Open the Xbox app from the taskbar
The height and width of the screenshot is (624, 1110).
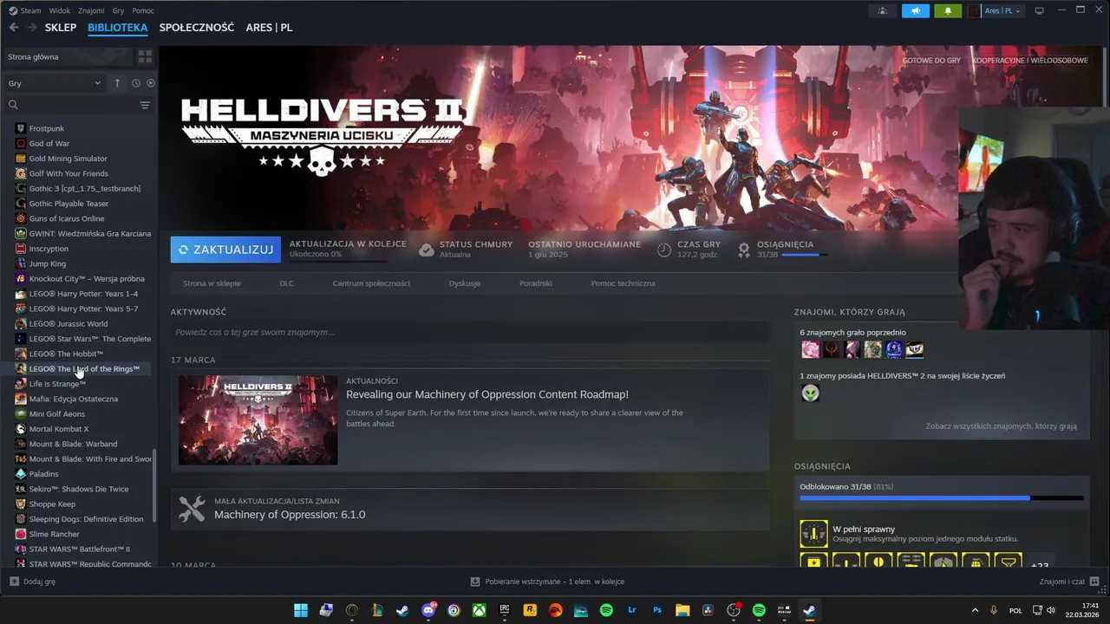pyautogui.click(x=479, y=610)
